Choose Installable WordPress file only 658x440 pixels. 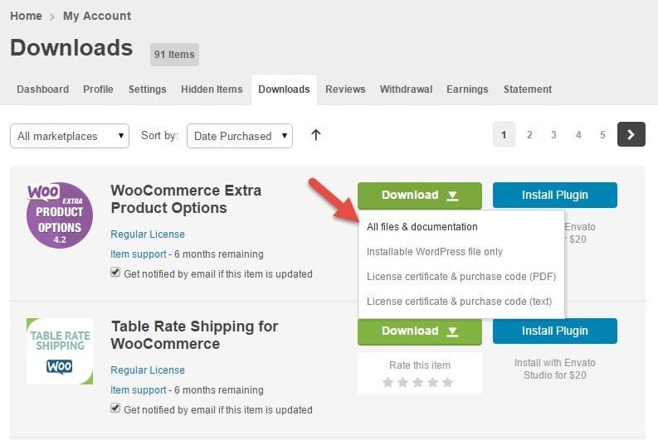(x=435, y=252)
